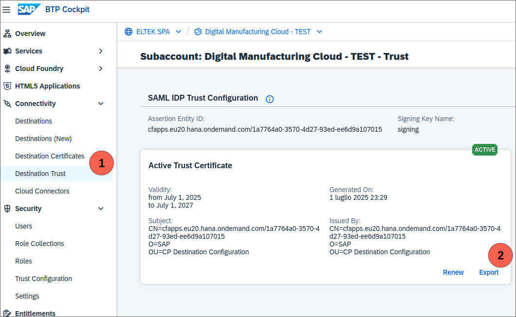
Task: Open subaccount dropdown after Digital Manufacturing Cloud
Action: click(x=319, y=32)
